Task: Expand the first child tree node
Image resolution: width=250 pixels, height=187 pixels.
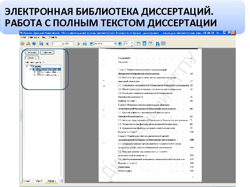Action: (35, 72)
